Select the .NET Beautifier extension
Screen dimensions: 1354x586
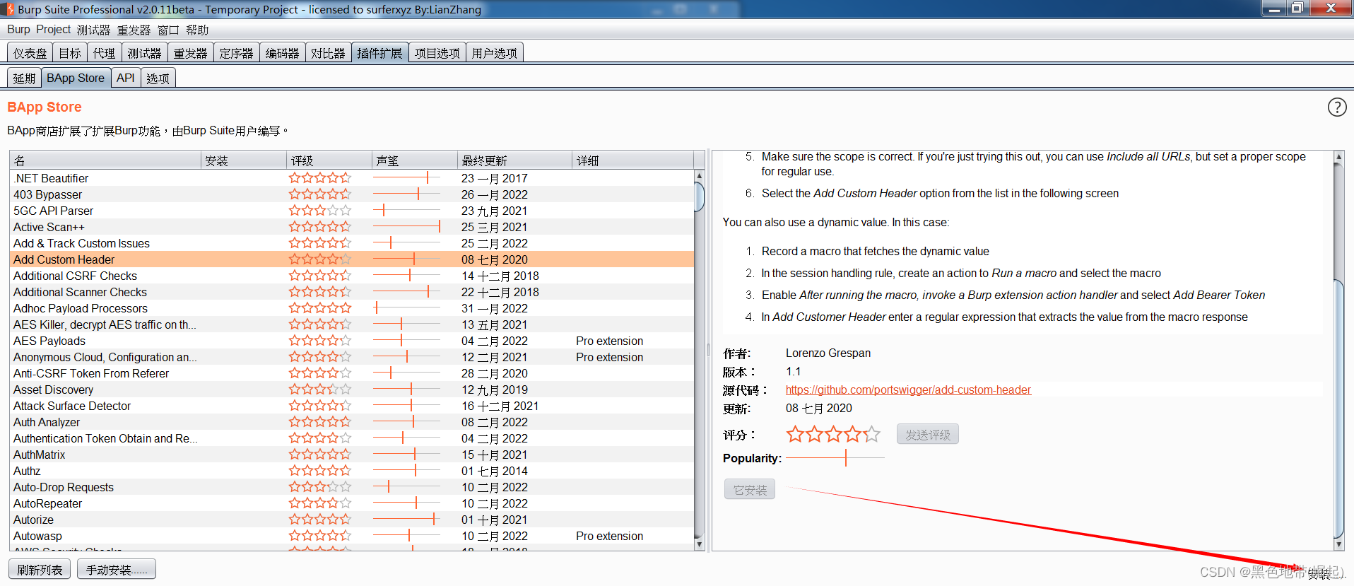(x=352, y=178)
